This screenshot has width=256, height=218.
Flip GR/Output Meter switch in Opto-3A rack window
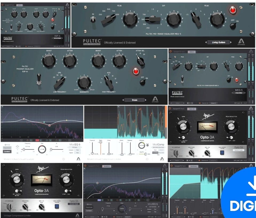point(182,137)
